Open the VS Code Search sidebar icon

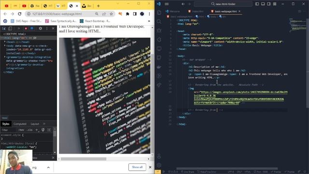coord(159,21)
